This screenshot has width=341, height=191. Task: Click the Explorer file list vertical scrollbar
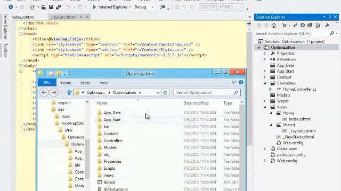[x=241, y=147]
